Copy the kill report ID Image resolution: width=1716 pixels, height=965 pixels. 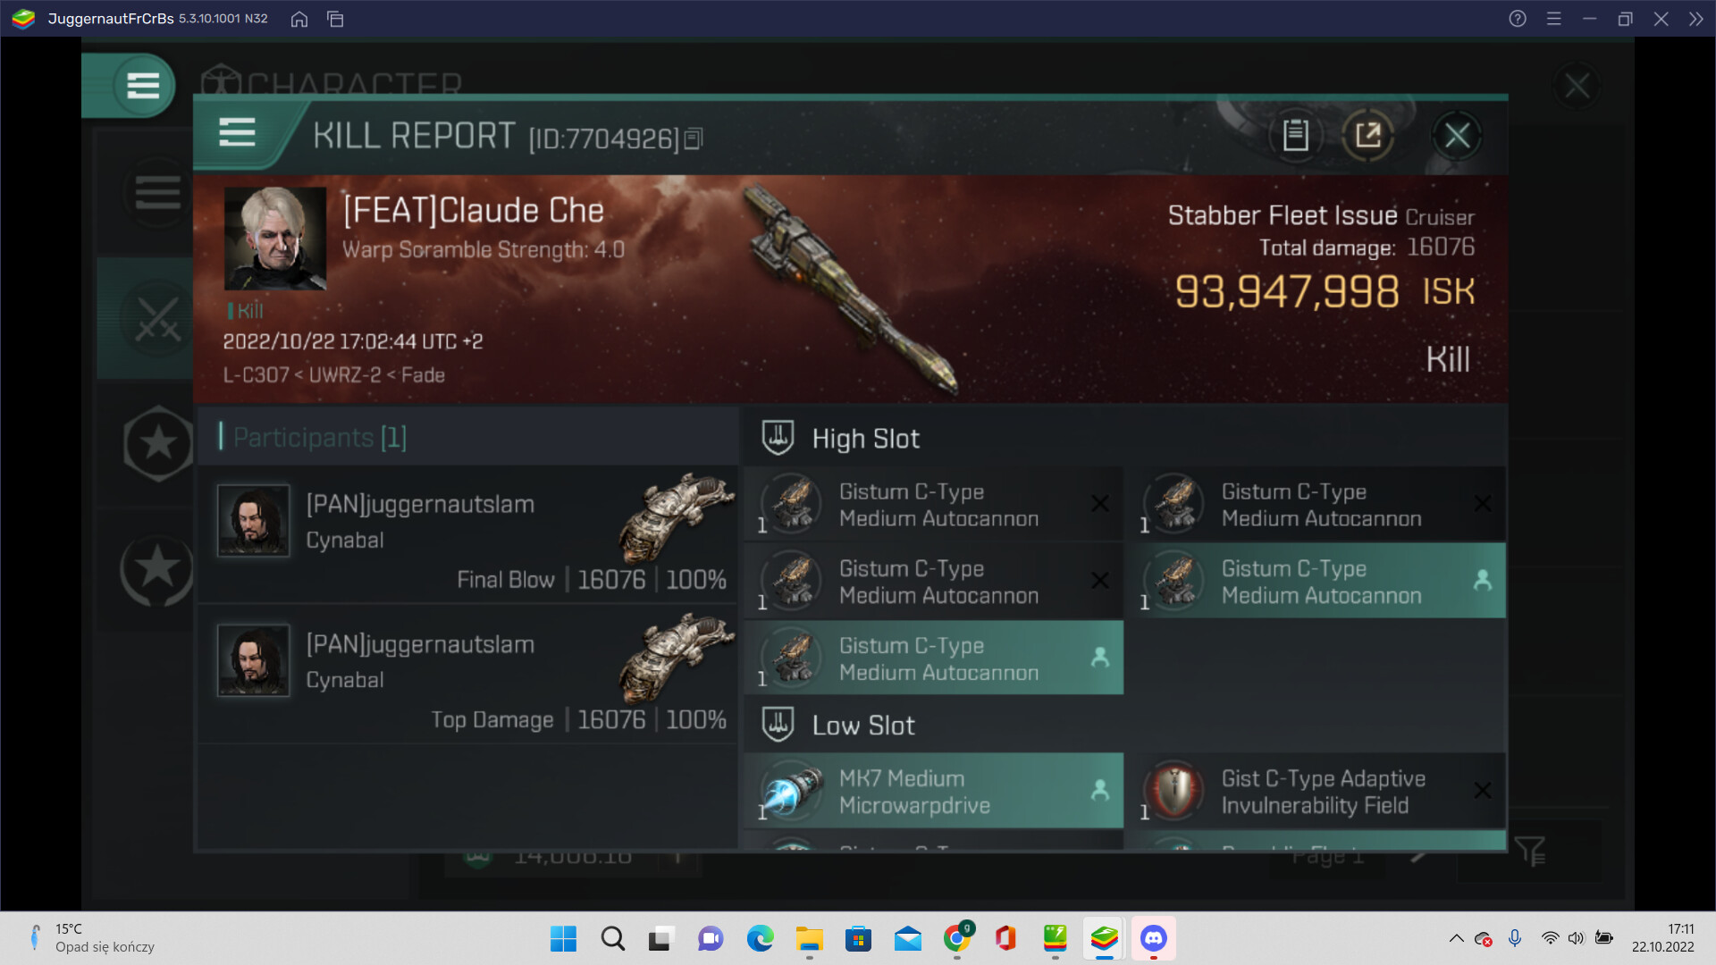pyautogui.click(x=694, y=139)
